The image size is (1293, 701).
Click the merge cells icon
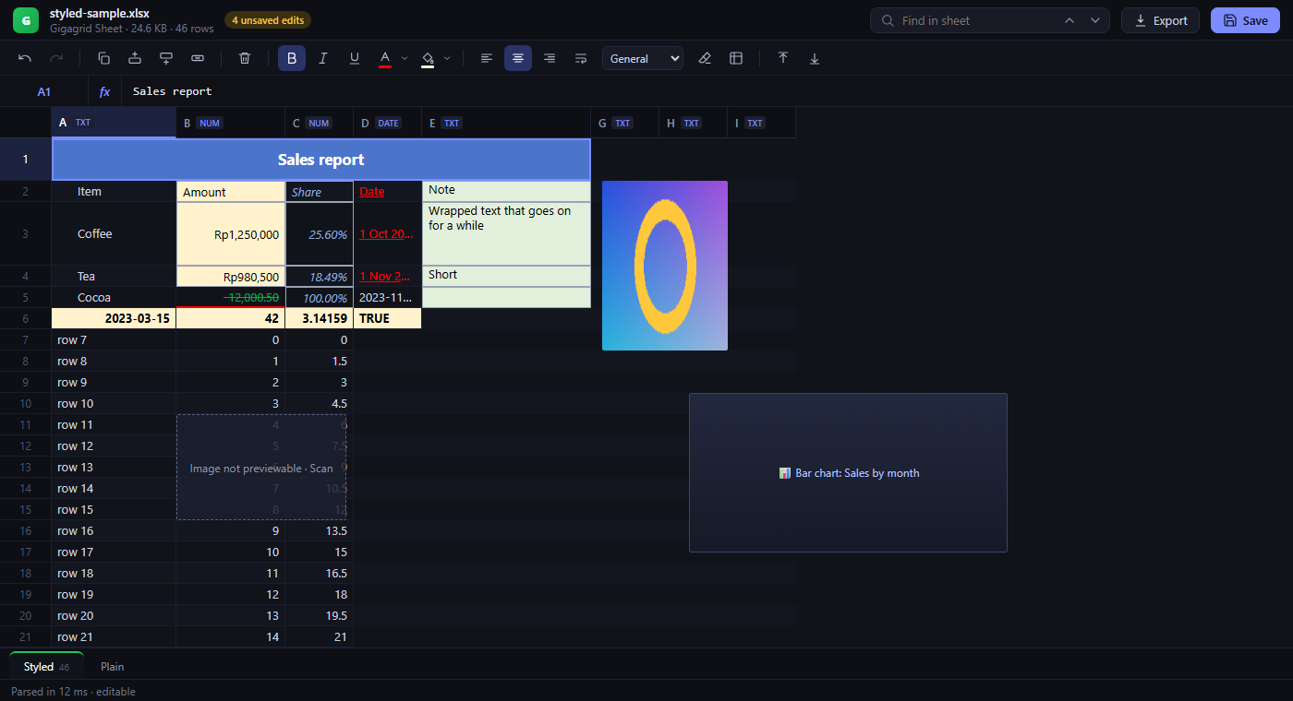tap(198, 58)
